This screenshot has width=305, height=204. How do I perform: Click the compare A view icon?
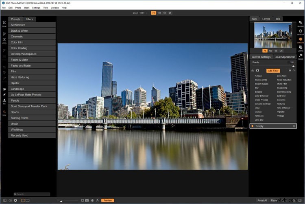click(x=87, y=200)
